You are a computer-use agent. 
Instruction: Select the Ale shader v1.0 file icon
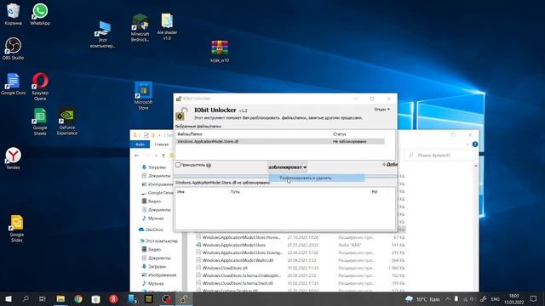(167, 26)
